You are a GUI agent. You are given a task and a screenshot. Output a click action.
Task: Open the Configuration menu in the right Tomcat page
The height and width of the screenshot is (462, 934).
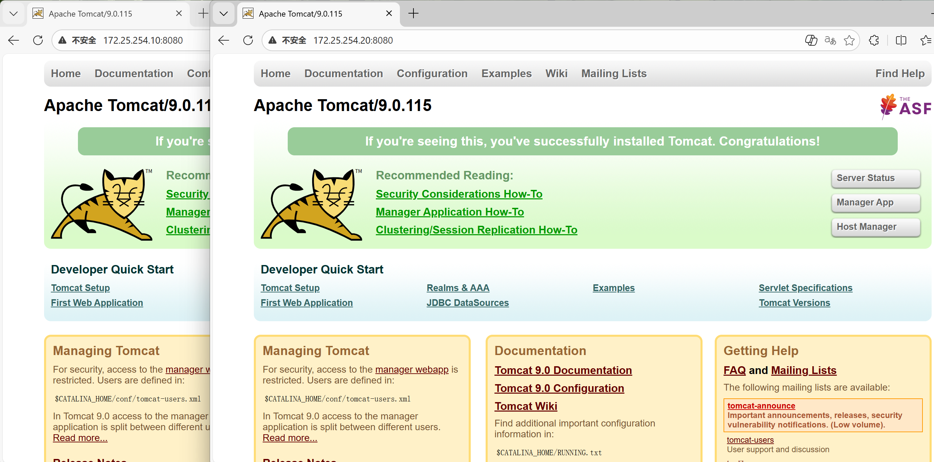pos(432,73)
